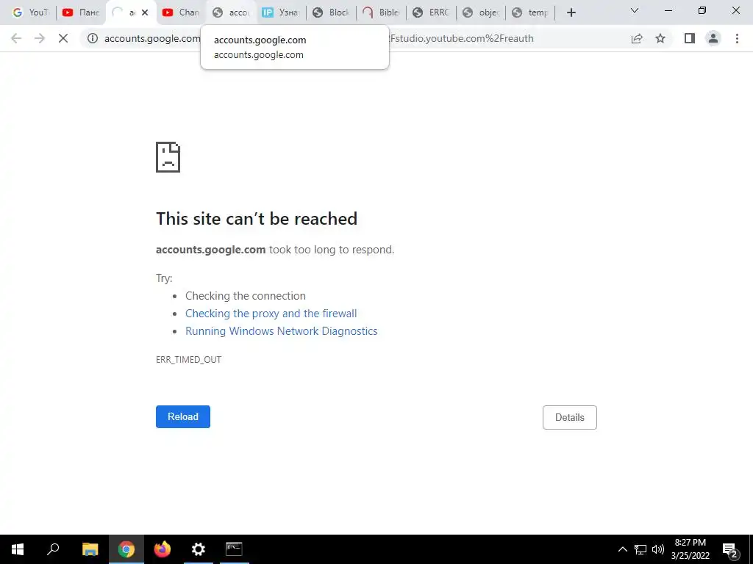Open Checking the proxy and the firewall link

[x=271, y=314]
